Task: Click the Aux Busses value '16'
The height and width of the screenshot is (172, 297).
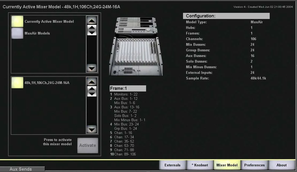Action: click(x=252, y=56)
